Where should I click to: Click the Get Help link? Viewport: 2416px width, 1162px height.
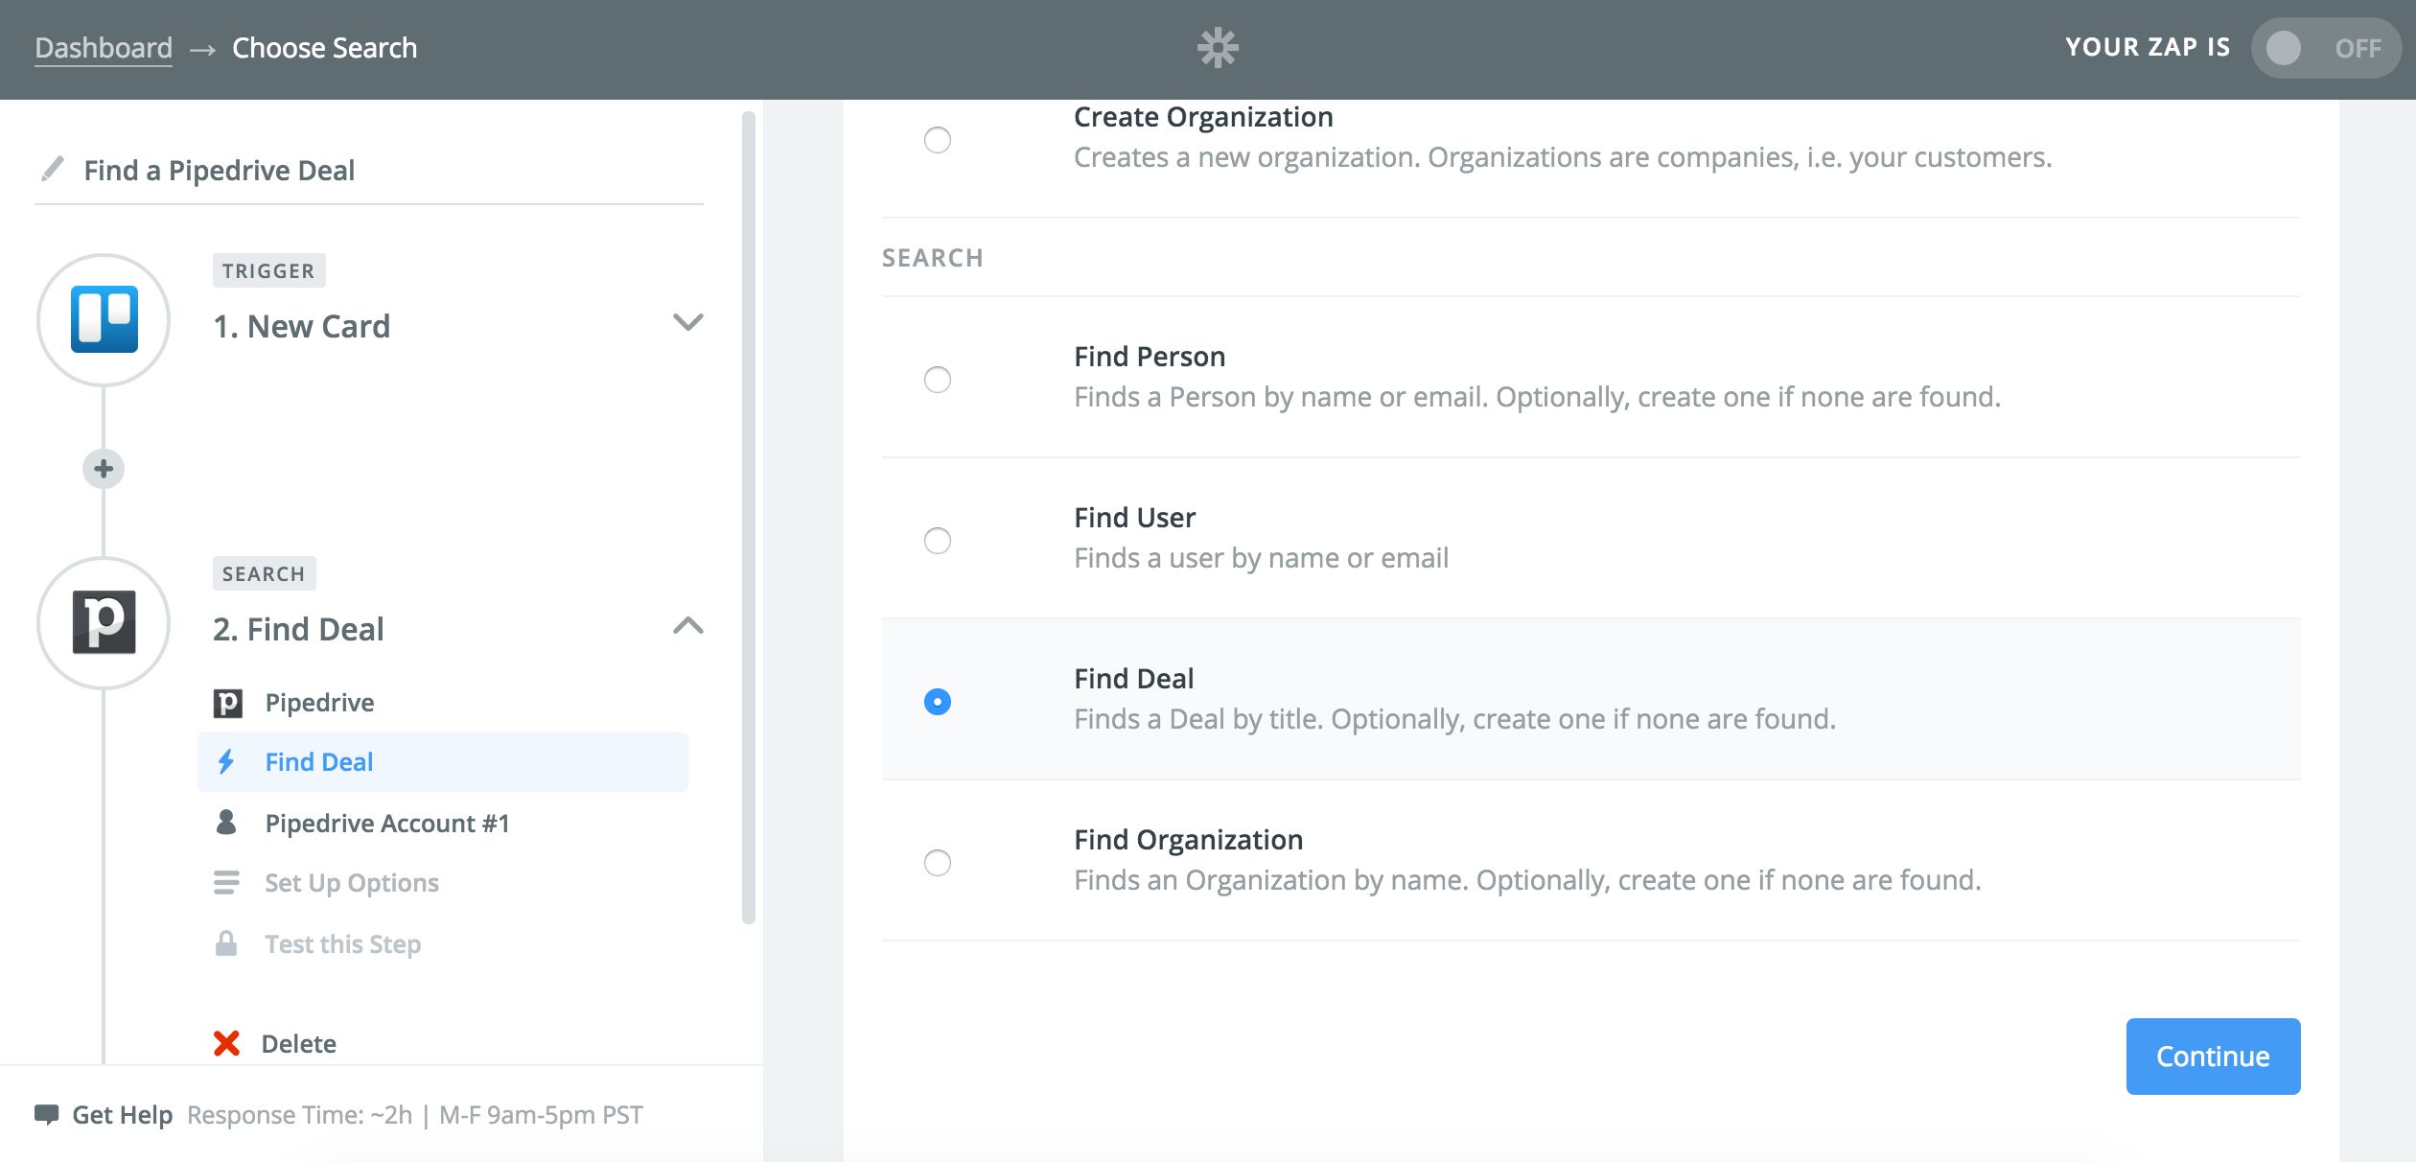[x=123, y=1115]
